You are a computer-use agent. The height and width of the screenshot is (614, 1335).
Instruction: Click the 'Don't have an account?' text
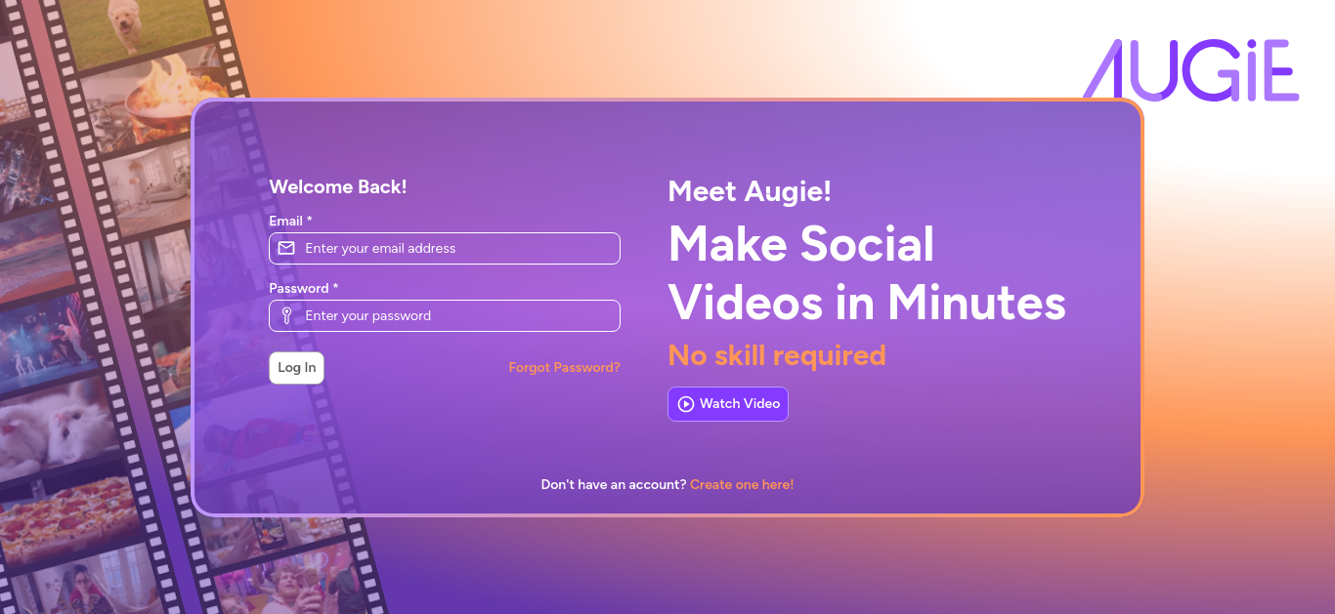[x=614, y=484]
